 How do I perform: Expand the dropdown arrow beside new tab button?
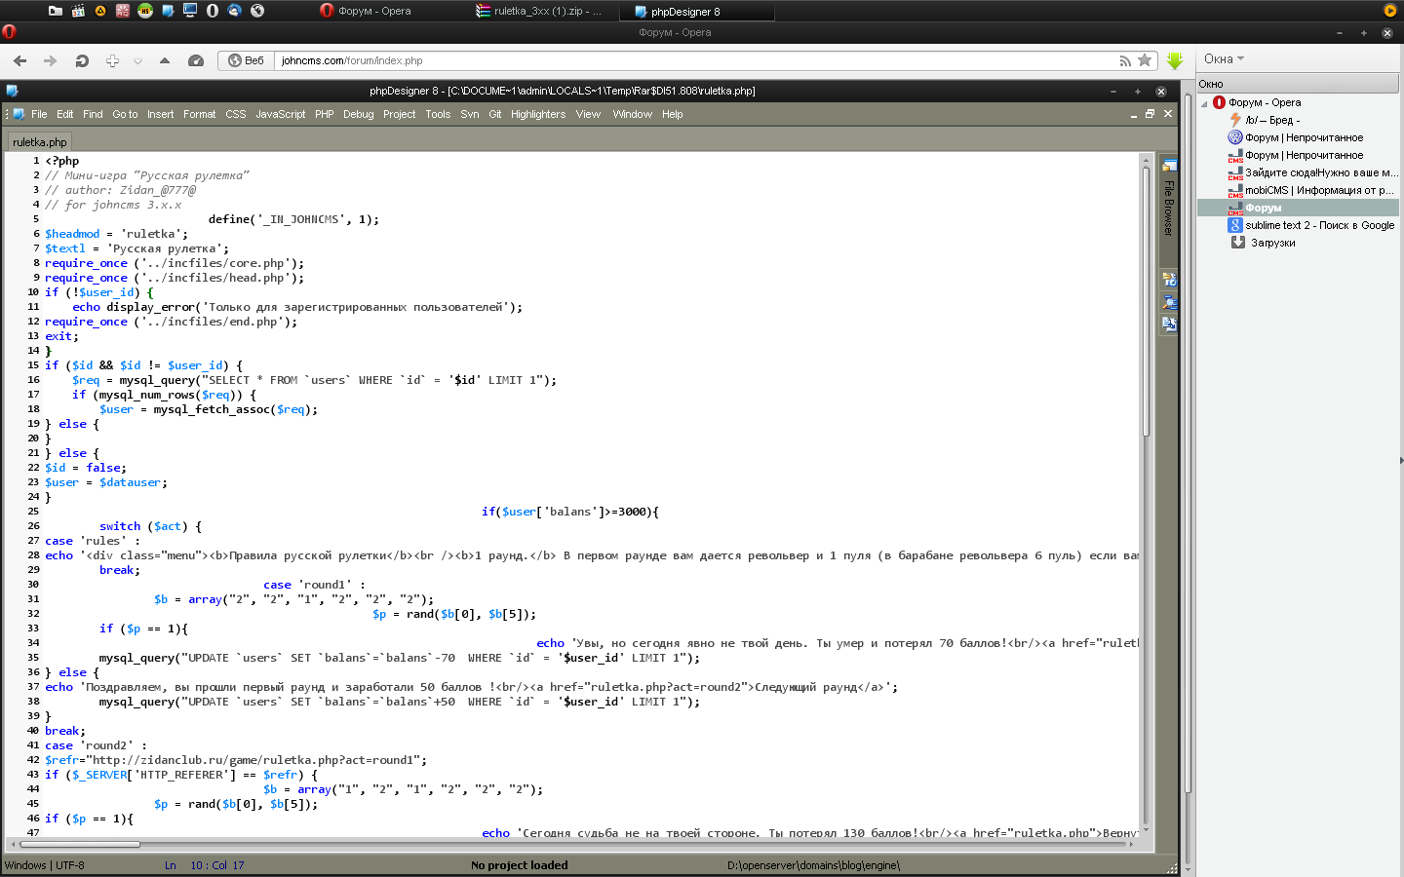[137, 60]
